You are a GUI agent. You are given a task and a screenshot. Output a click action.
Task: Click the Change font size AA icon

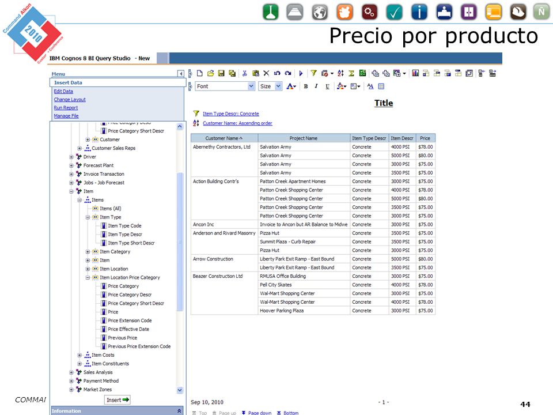(x=370, y=86)
